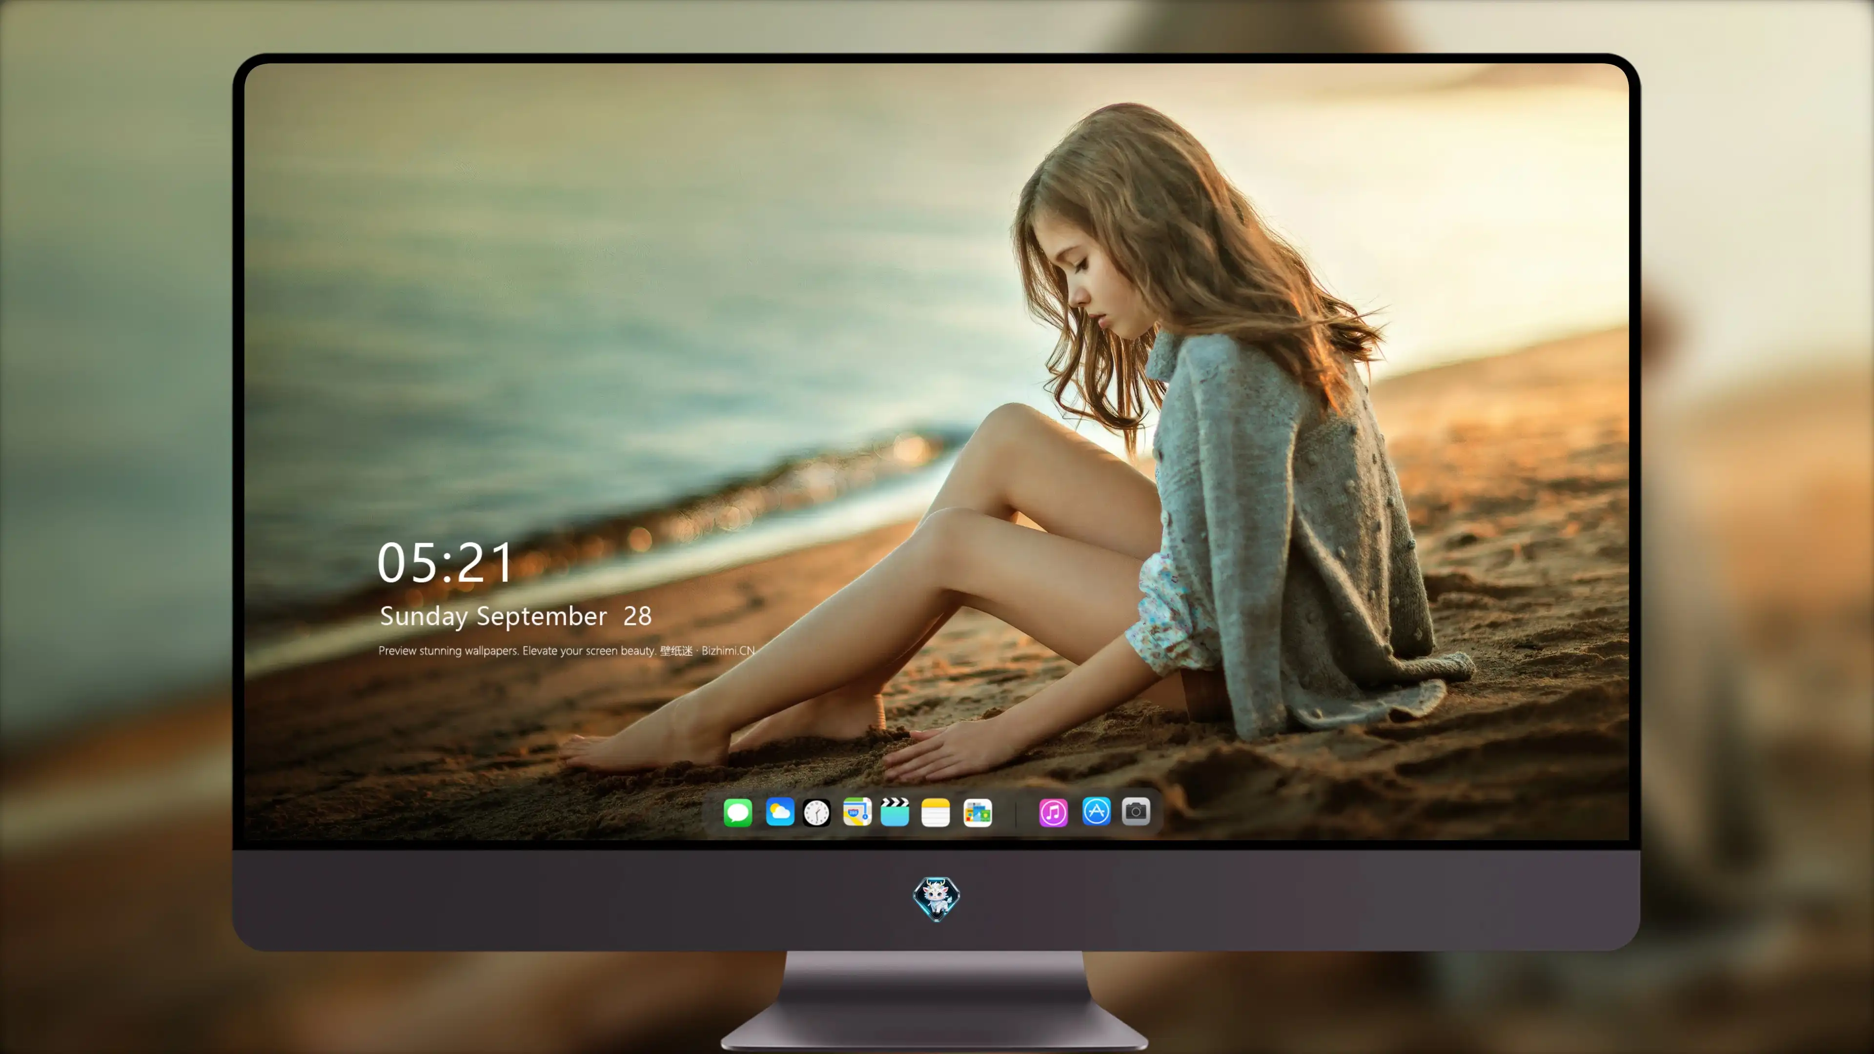Open the App Store from the dock

pos(1096,812)
